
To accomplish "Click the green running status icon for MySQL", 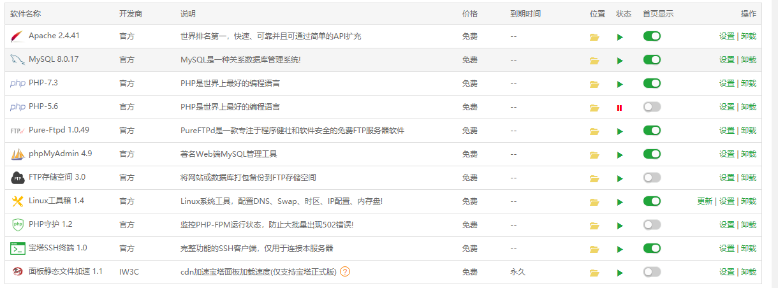I will (x=620, y=61).
